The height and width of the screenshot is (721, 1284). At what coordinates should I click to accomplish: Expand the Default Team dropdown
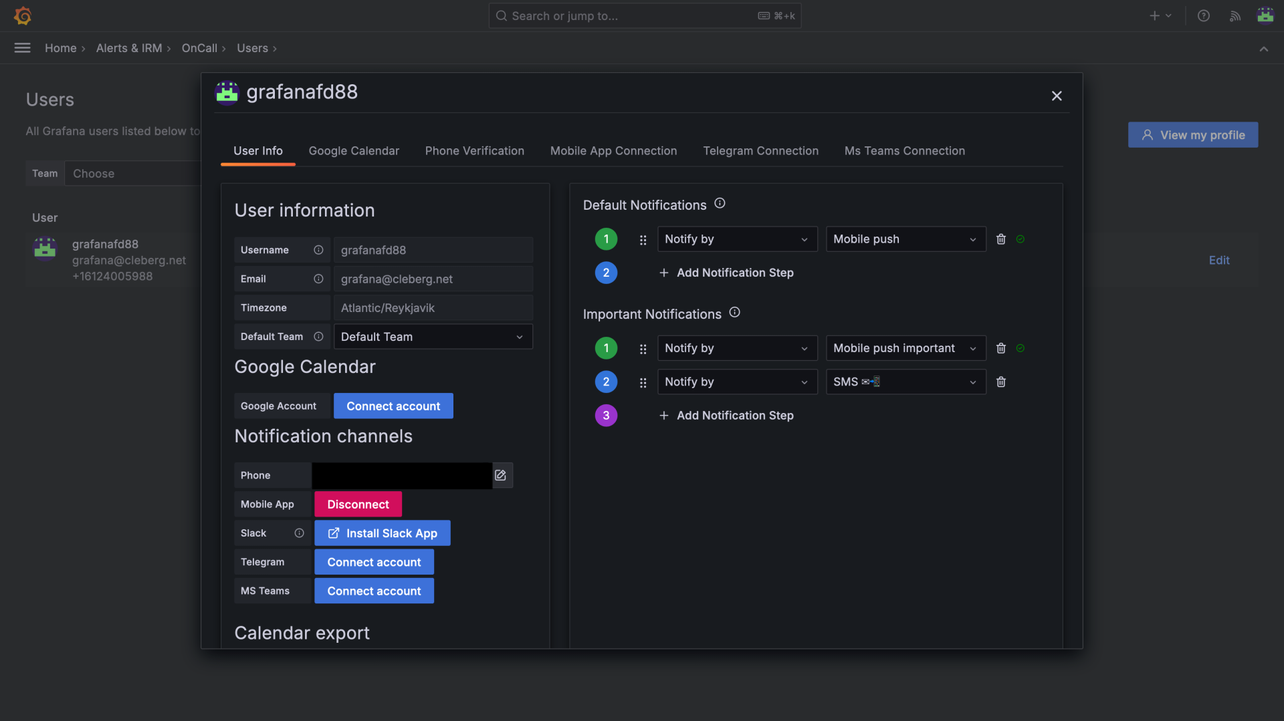[433, 337]
